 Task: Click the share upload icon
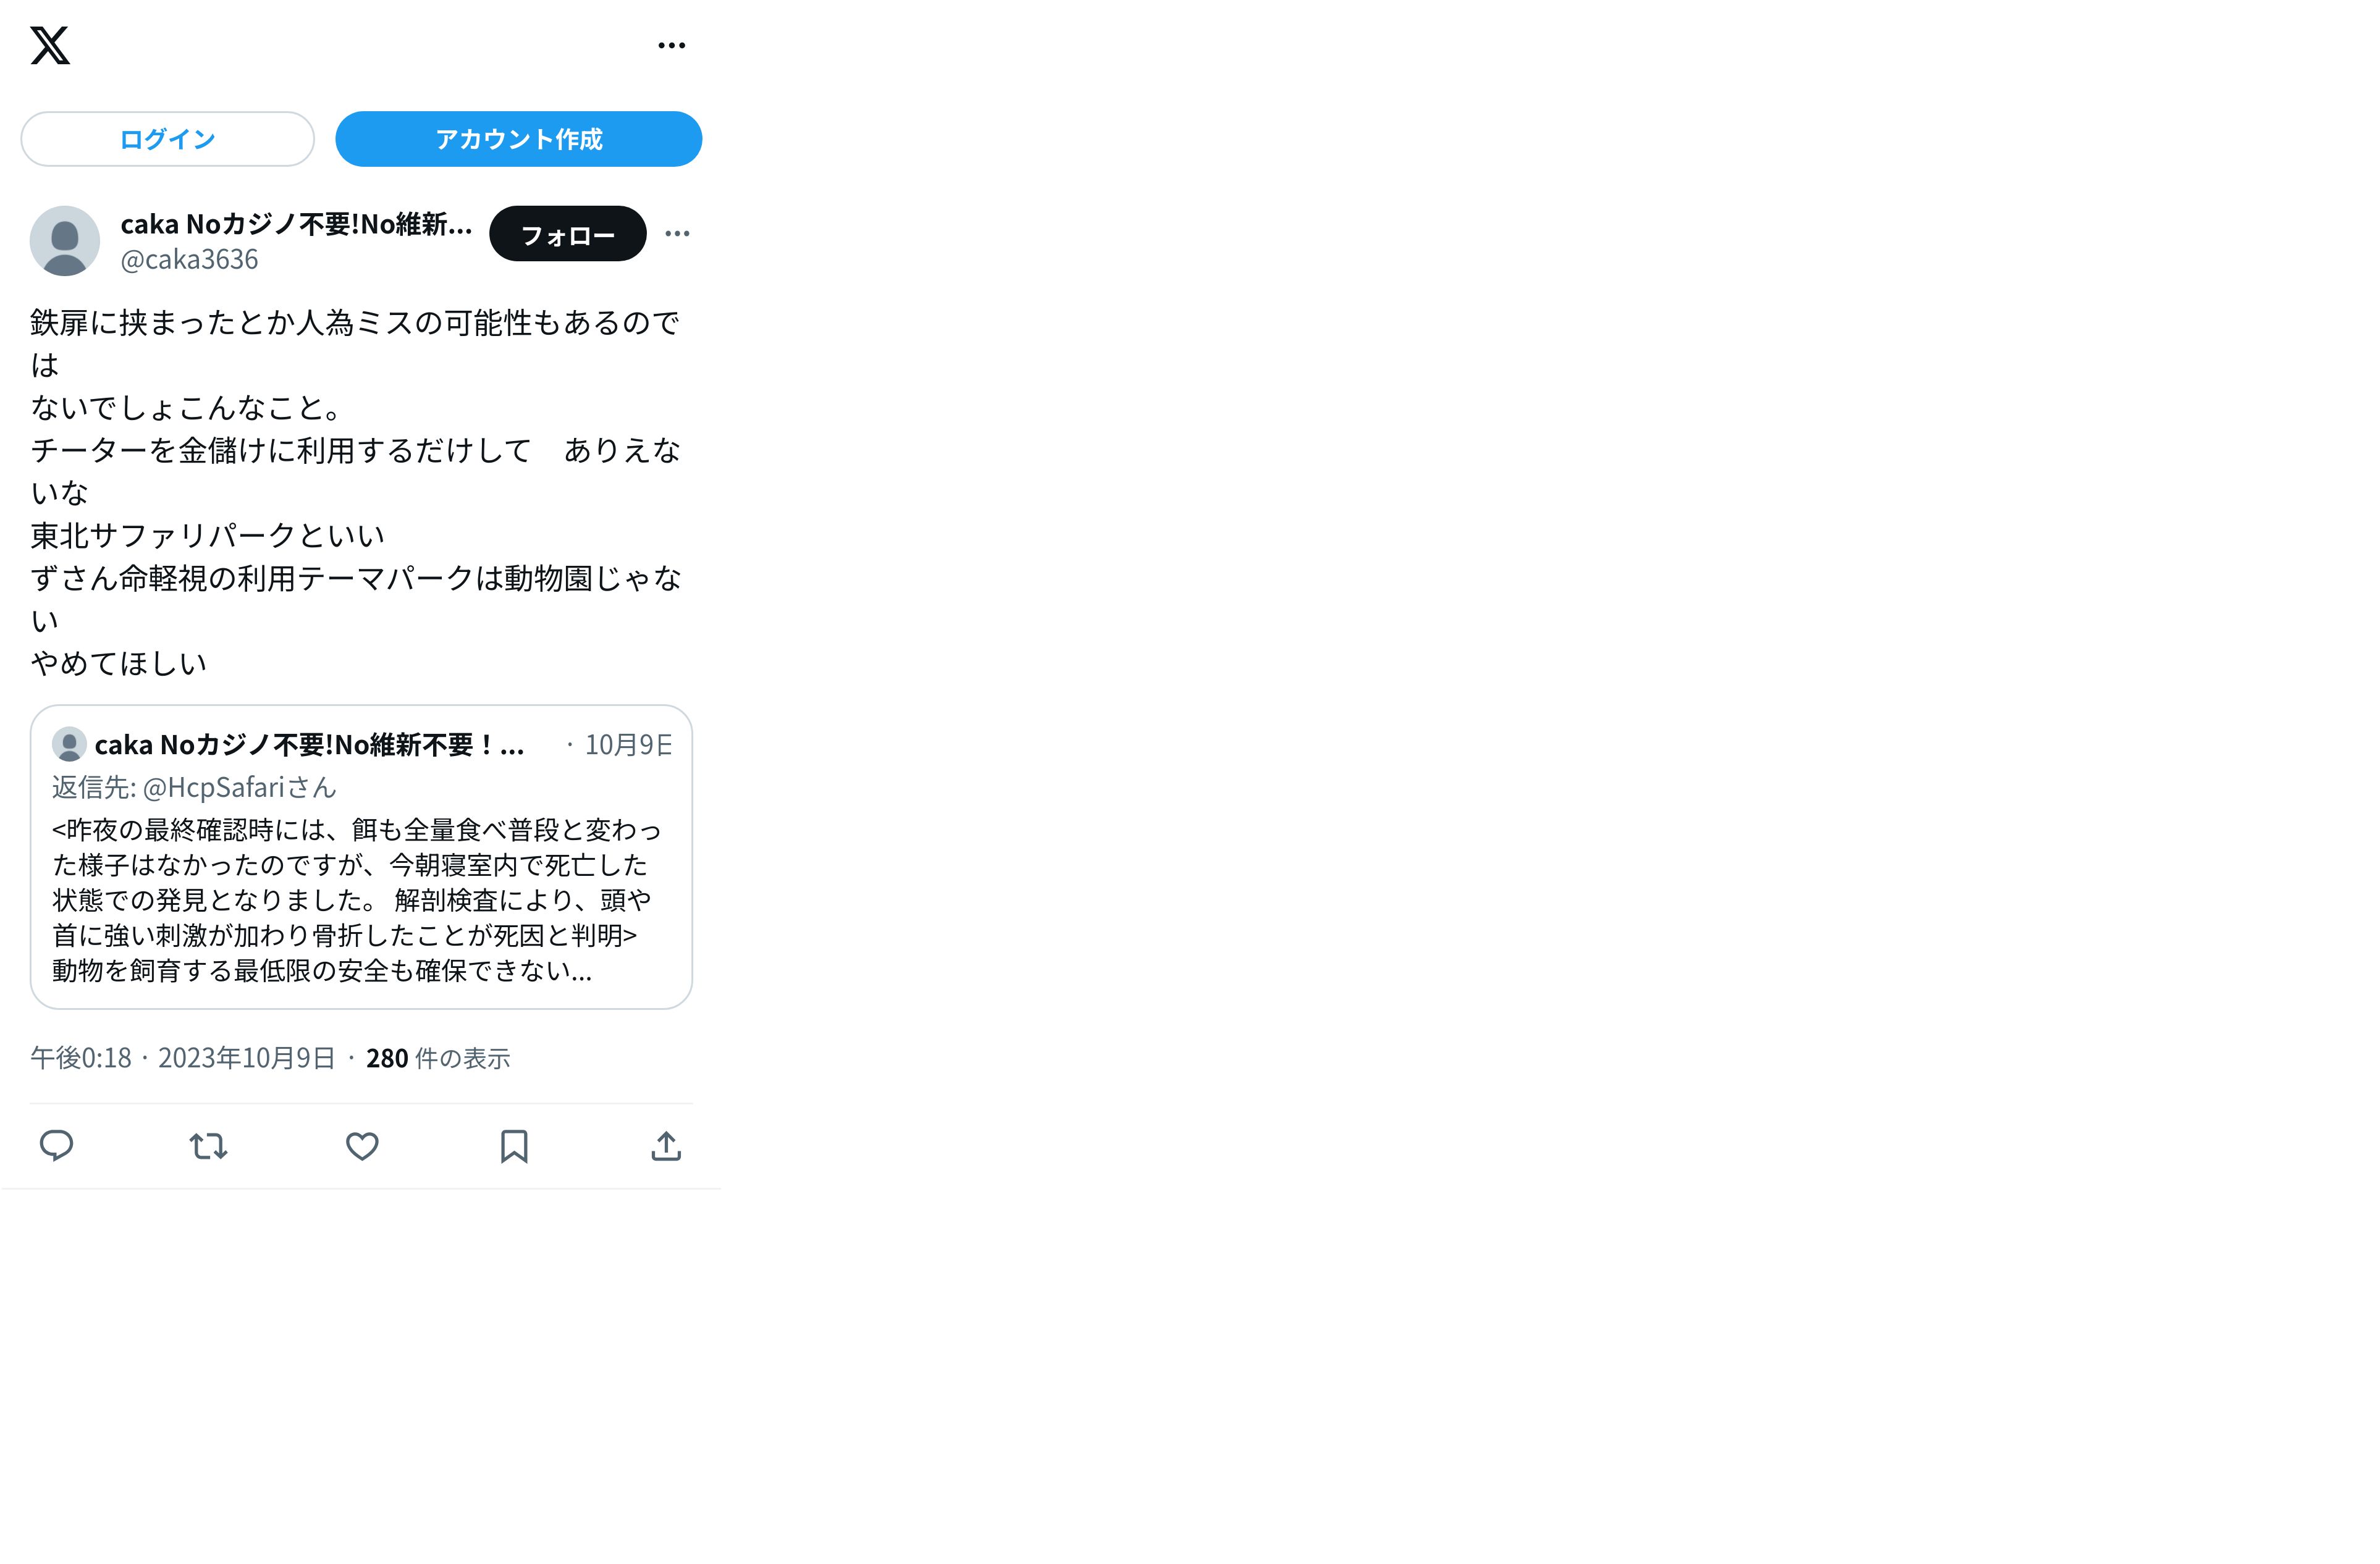pos(666,1146)
